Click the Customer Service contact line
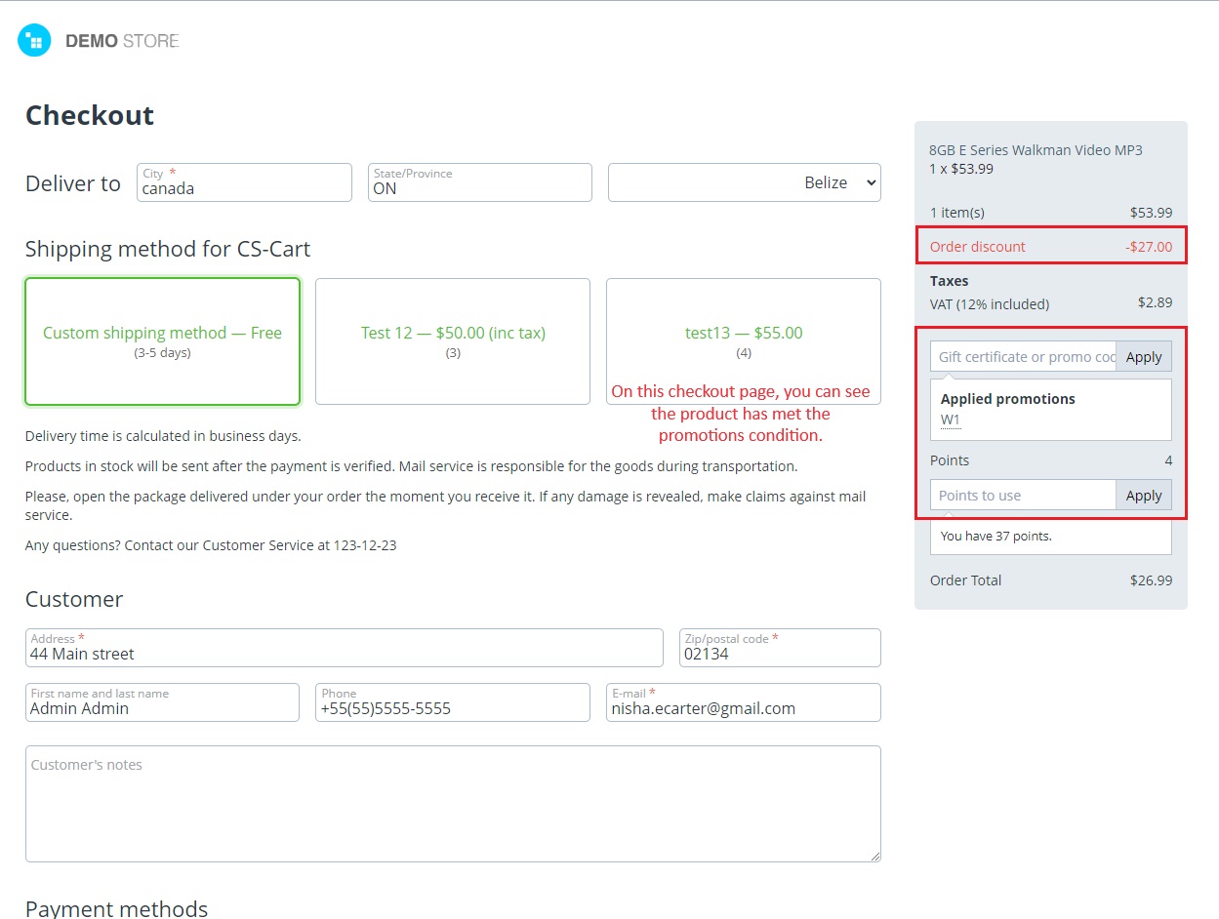This screenshot has width=1219, height=919. click(211, 545)
